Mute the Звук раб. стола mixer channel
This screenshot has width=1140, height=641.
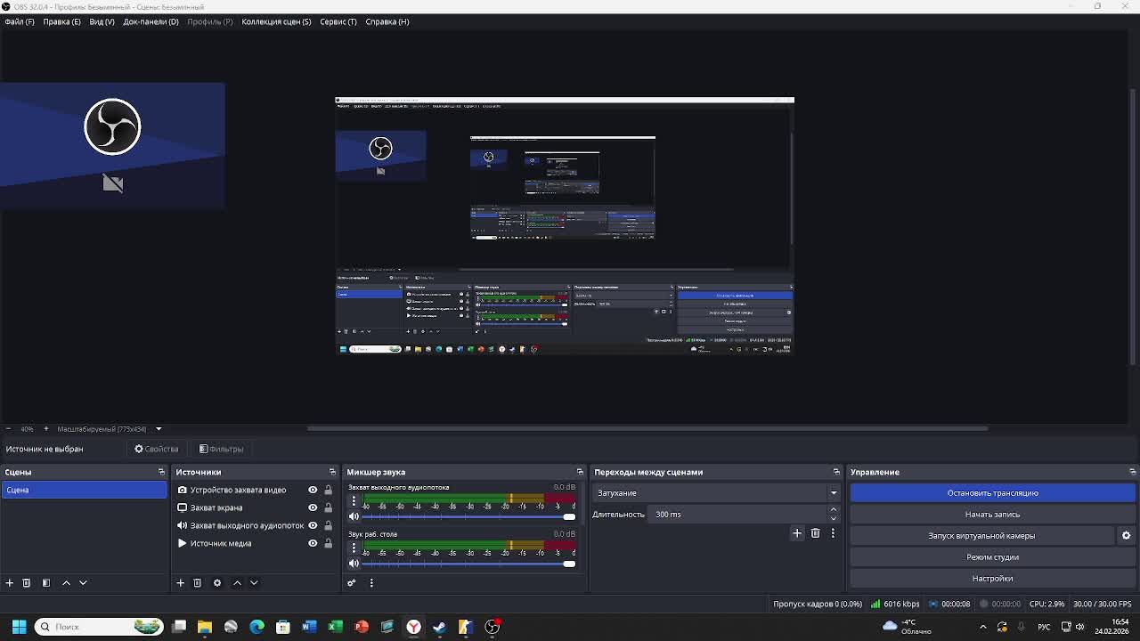click(x=354, y=563)
